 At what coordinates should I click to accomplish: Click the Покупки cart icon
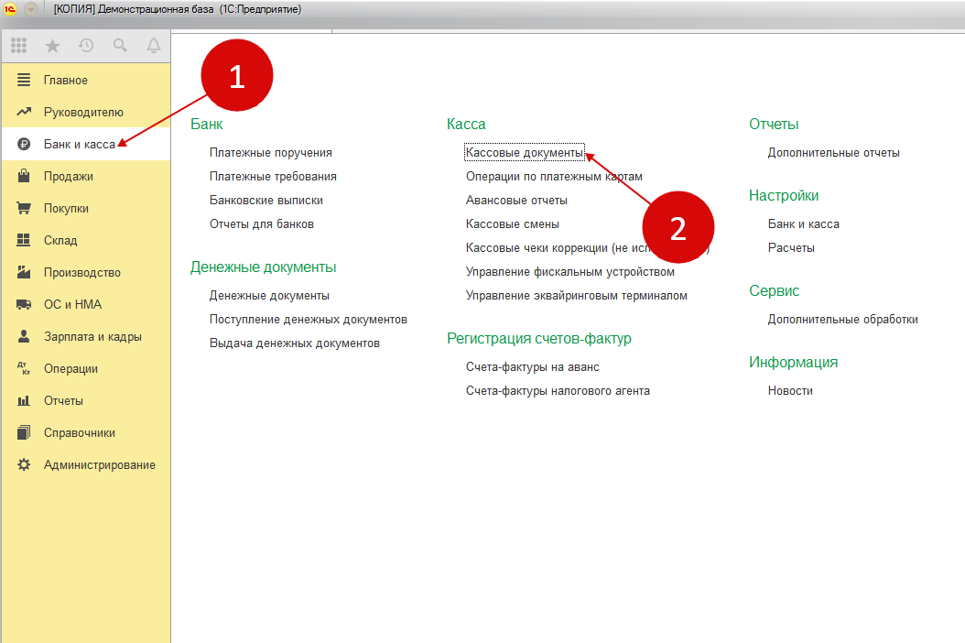25,208
